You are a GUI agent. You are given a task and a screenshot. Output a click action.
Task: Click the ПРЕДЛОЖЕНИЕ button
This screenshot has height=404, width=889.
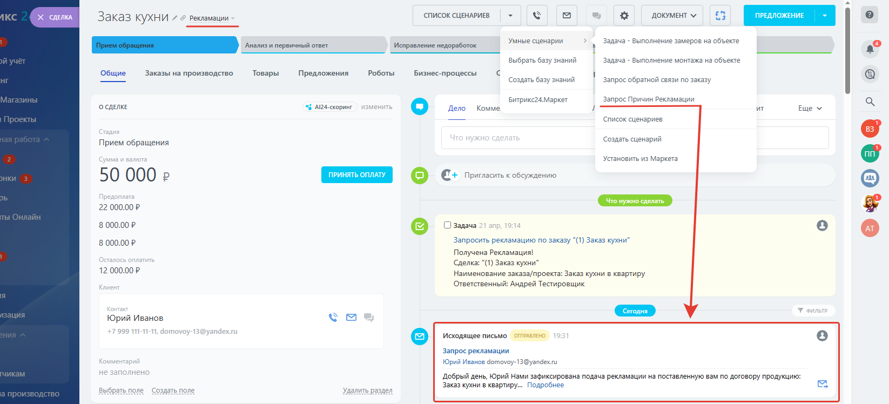(x=779, y=16)
